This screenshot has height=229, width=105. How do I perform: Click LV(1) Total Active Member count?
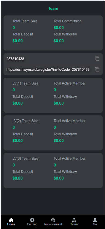point(55,90)
